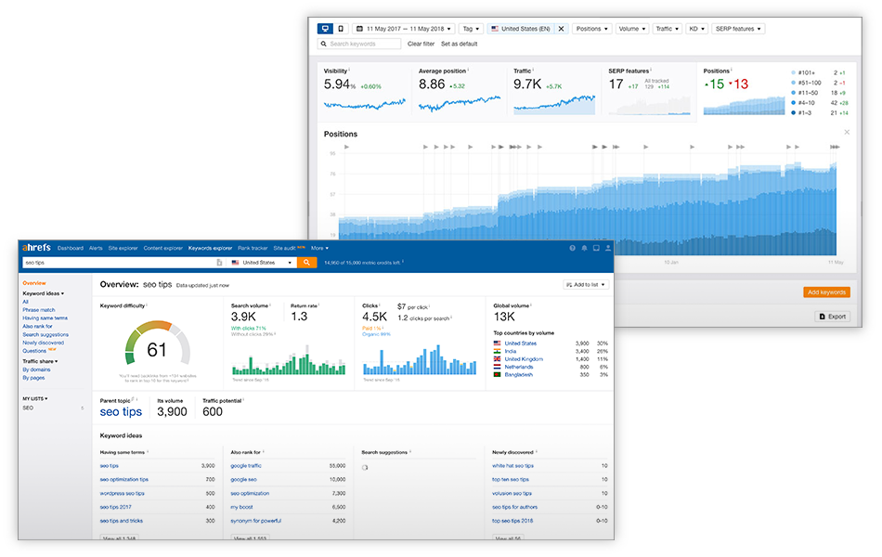Click the Export button
Screen dimensions: 882x557
tap(833, 317)
